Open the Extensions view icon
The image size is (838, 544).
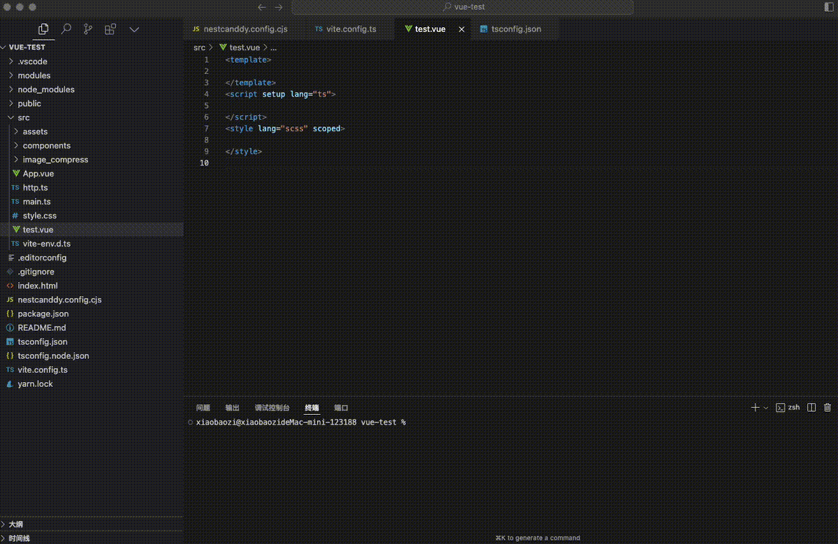[110, 29]
